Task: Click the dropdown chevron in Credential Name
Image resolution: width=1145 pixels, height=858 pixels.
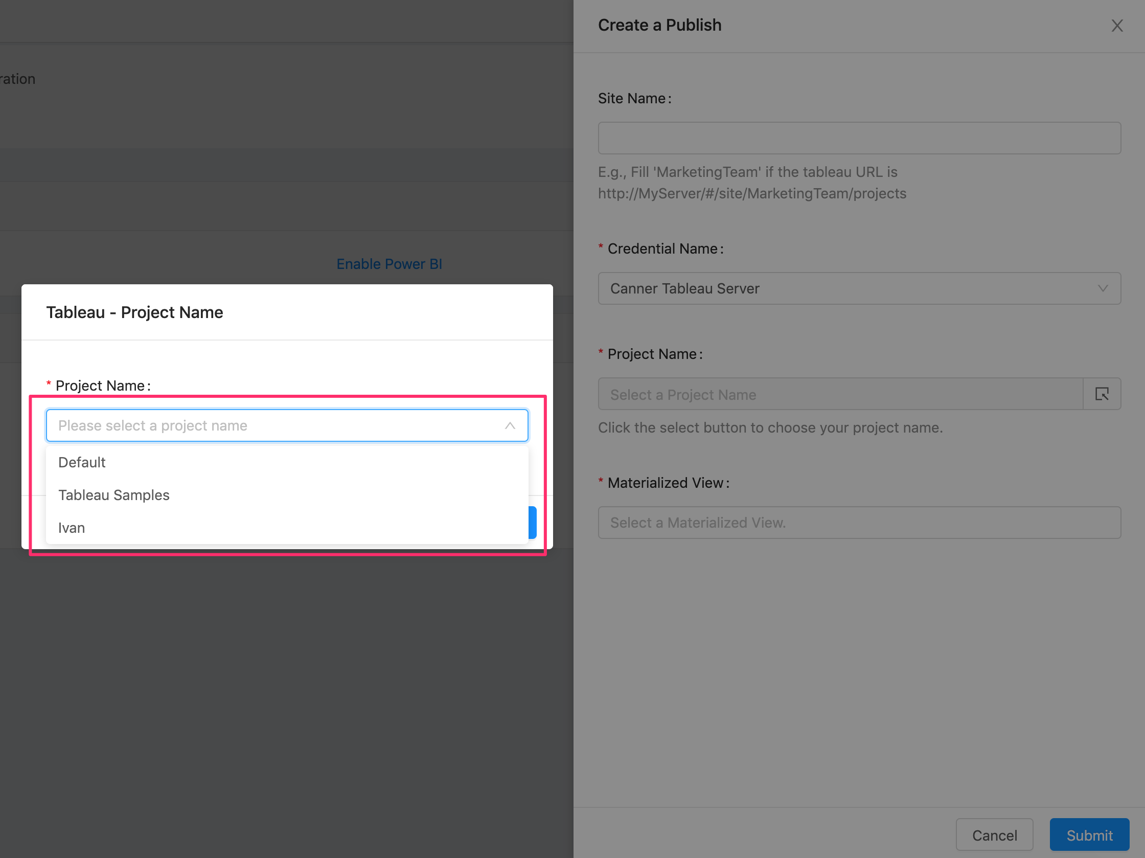Action: [1103, 288]
